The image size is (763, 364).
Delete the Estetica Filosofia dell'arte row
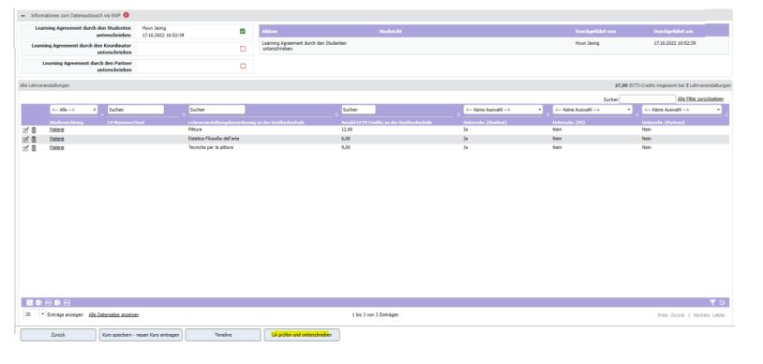pos(34,140)
